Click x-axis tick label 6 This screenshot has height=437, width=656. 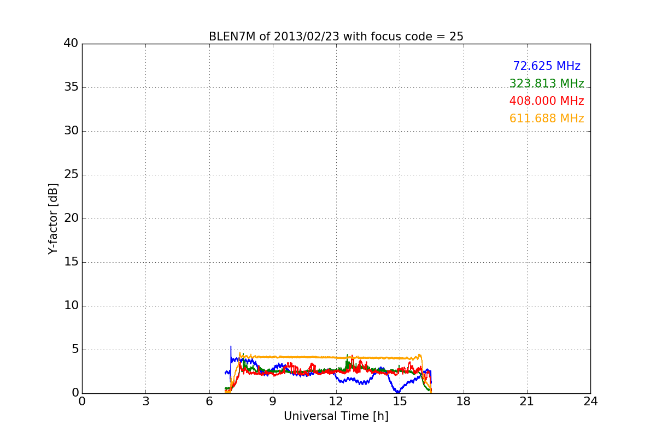point(209,401)
